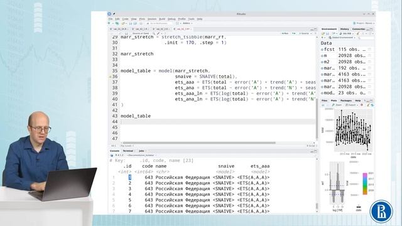Click the New File icon in toolbar
Screen dimensions: 402x226
pos(109,23)
